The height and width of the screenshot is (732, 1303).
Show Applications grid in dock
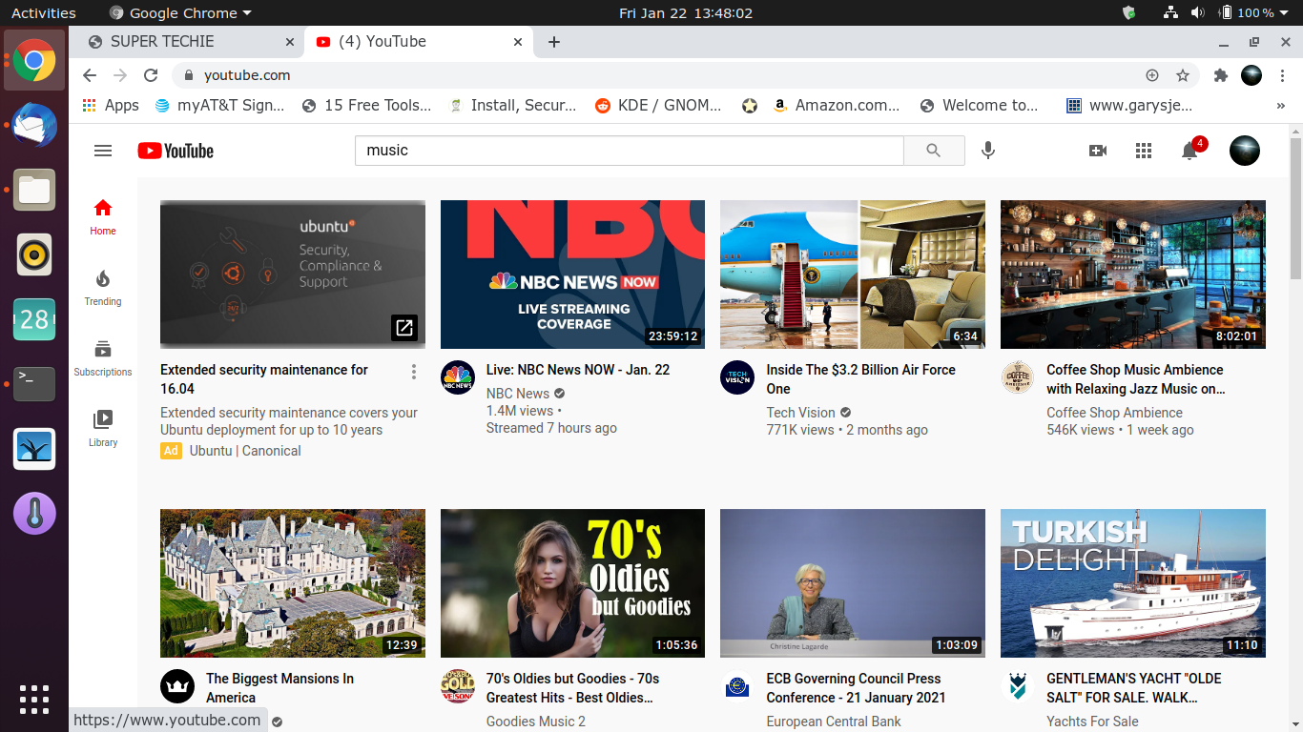coord(34,700)
